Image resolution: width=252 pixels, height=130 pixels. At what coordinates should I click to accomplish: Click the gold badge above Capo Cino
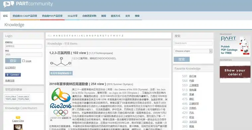point(18,117)
